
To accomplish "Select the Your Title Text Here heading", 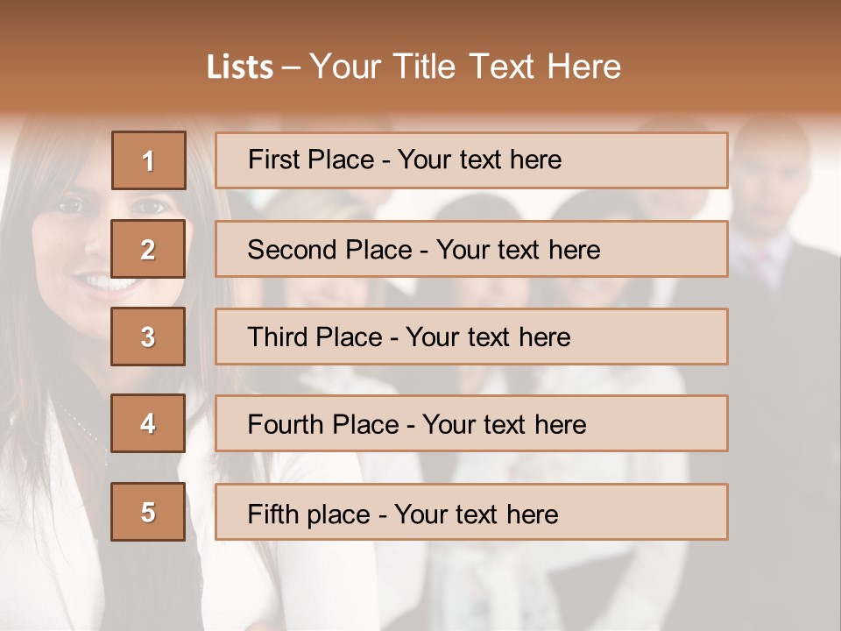I will coord(465,67).
